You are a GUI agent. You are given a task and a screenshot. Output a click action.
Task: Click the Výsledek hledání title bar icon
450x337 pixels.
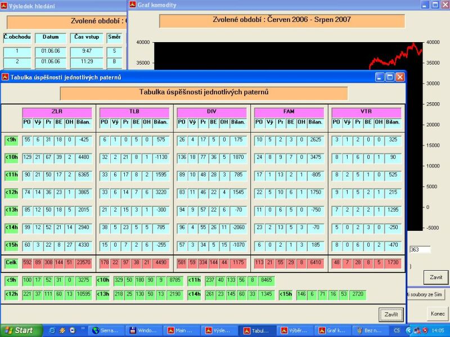pos(4,6)
